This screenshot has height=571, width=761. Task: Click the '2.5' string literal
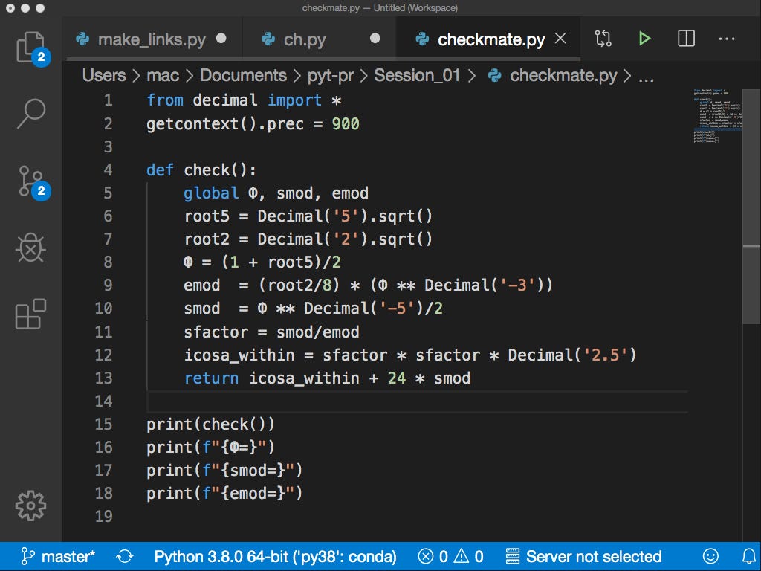tap(604, 355)
